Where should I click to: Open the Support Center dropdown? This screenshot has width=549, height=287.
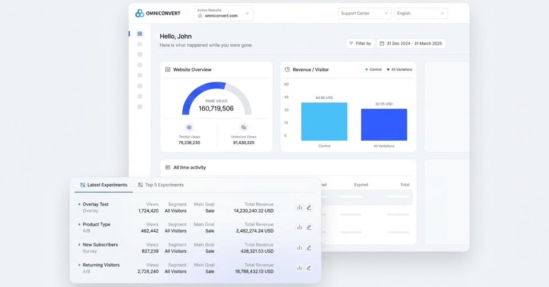[365, 13]
